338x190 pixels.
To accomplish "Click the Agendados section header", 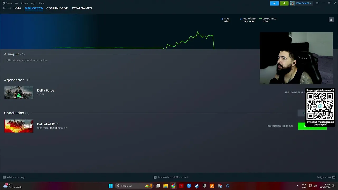I will [17, 80].
